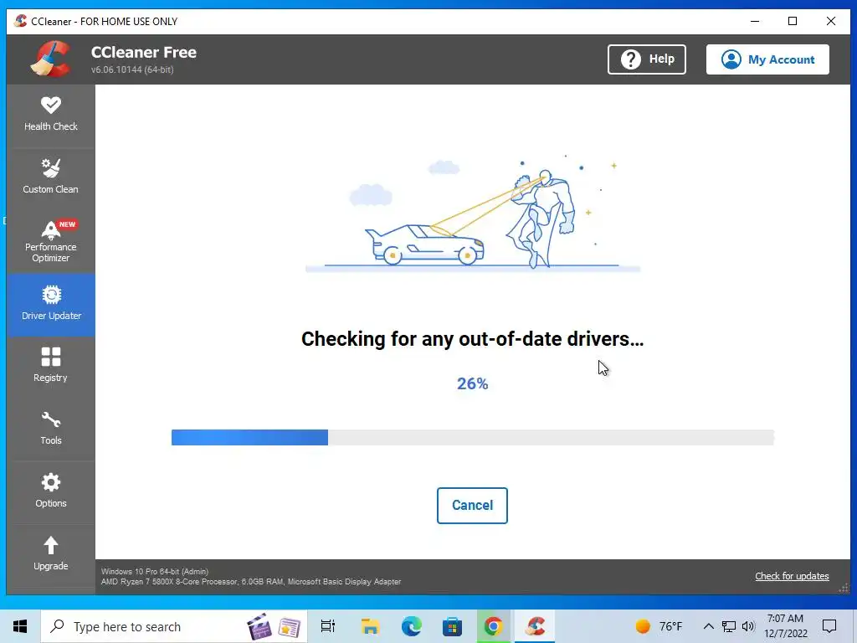Open File Explorer from the taskbar
The width and height of the screenshot is (857, 643).
click(370, 626)
